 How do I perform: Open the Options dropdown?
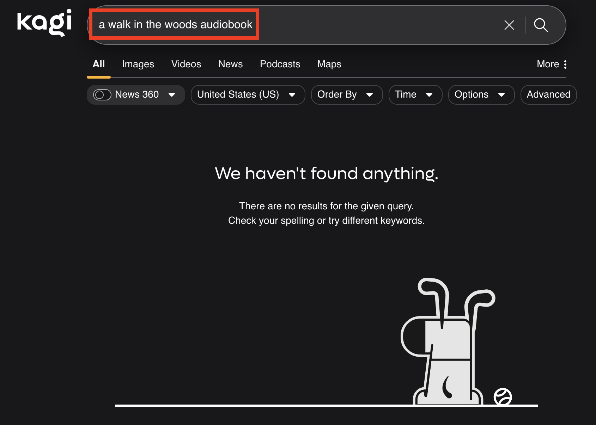[481, 95]
